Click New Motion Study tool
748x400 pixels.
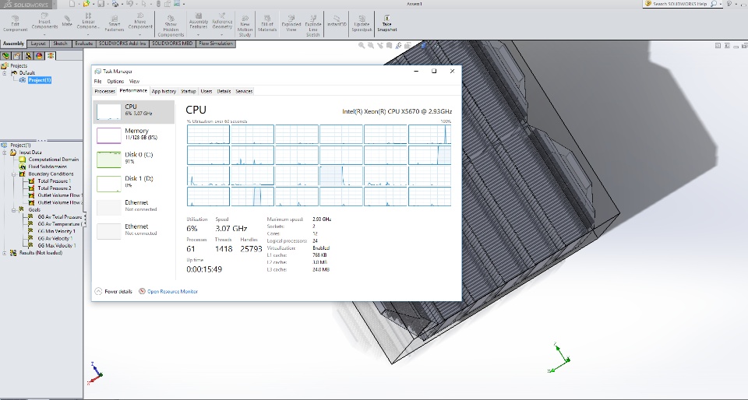[245, 26]
